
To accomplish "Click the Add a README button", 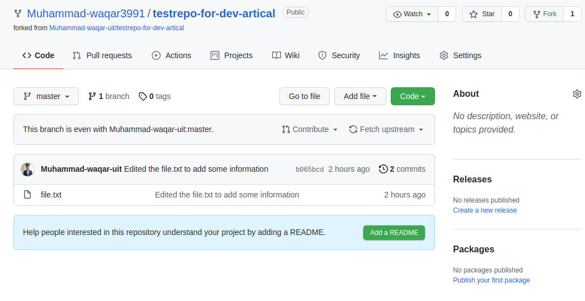I will [x=394, y=233].
